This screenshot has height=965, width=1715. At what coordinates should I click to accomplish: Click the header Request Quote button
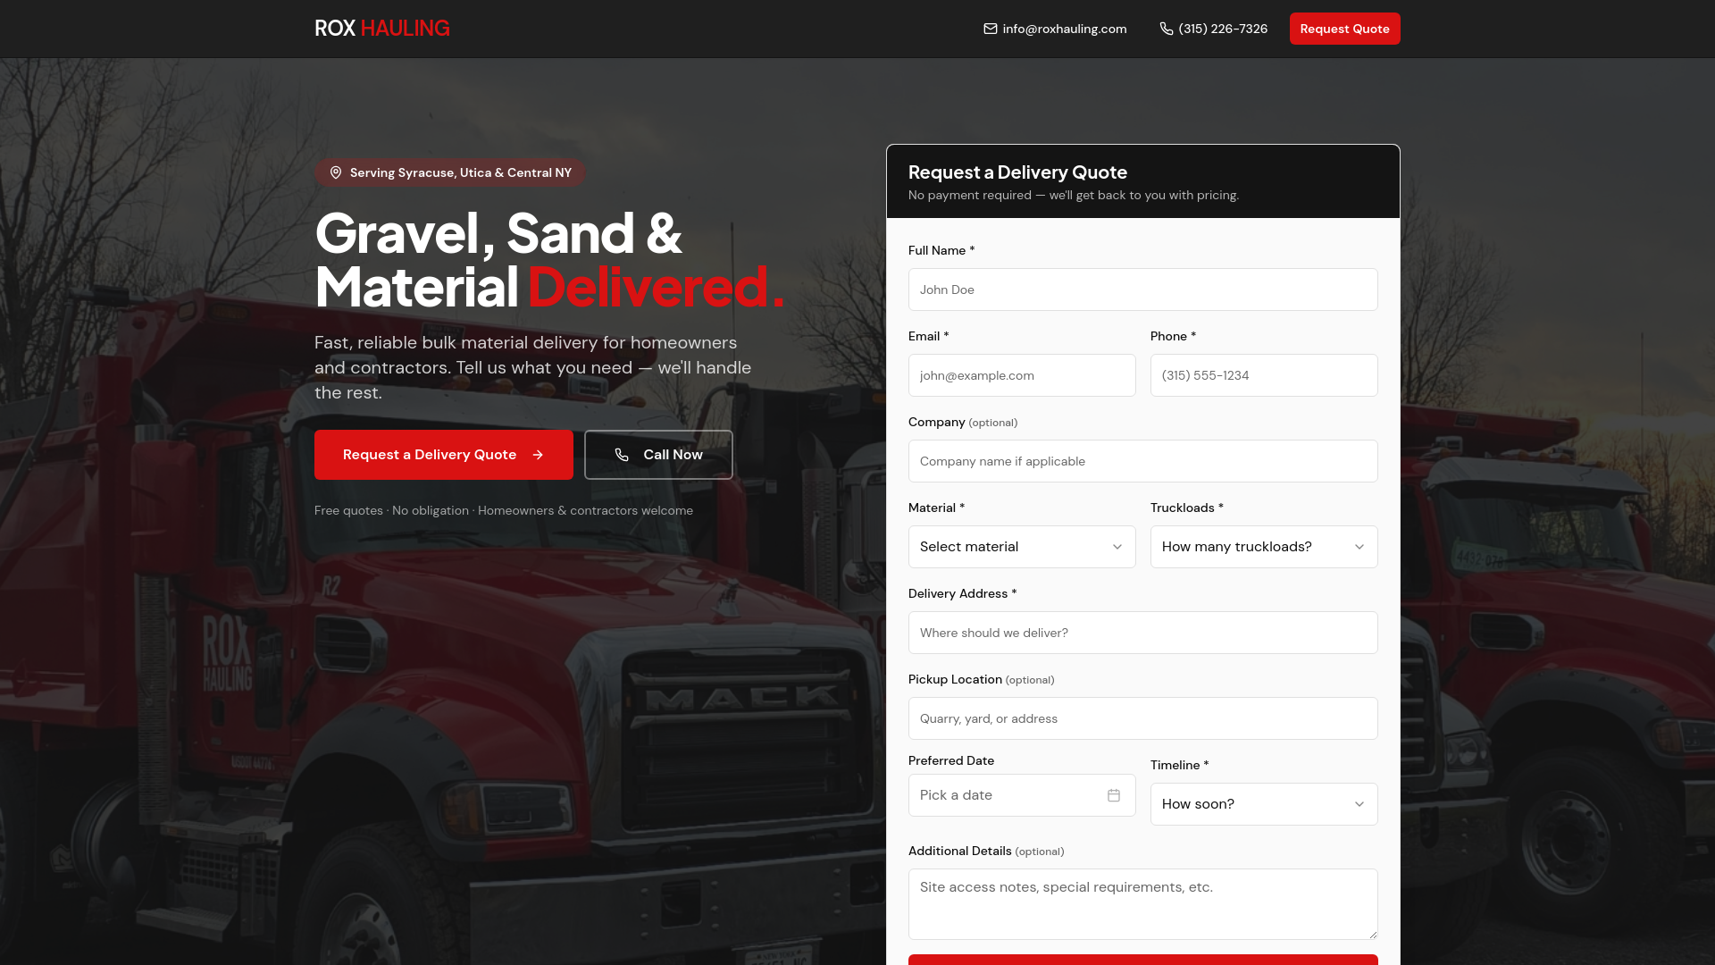click(x=1344, y=29)
